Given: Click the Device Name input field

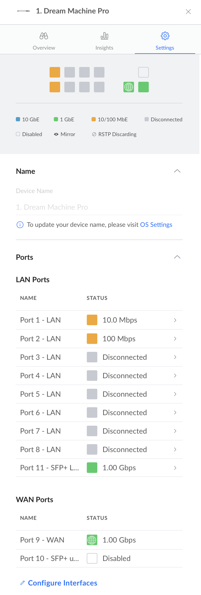Looking at the screenshot, I should (x=99, y=207).
